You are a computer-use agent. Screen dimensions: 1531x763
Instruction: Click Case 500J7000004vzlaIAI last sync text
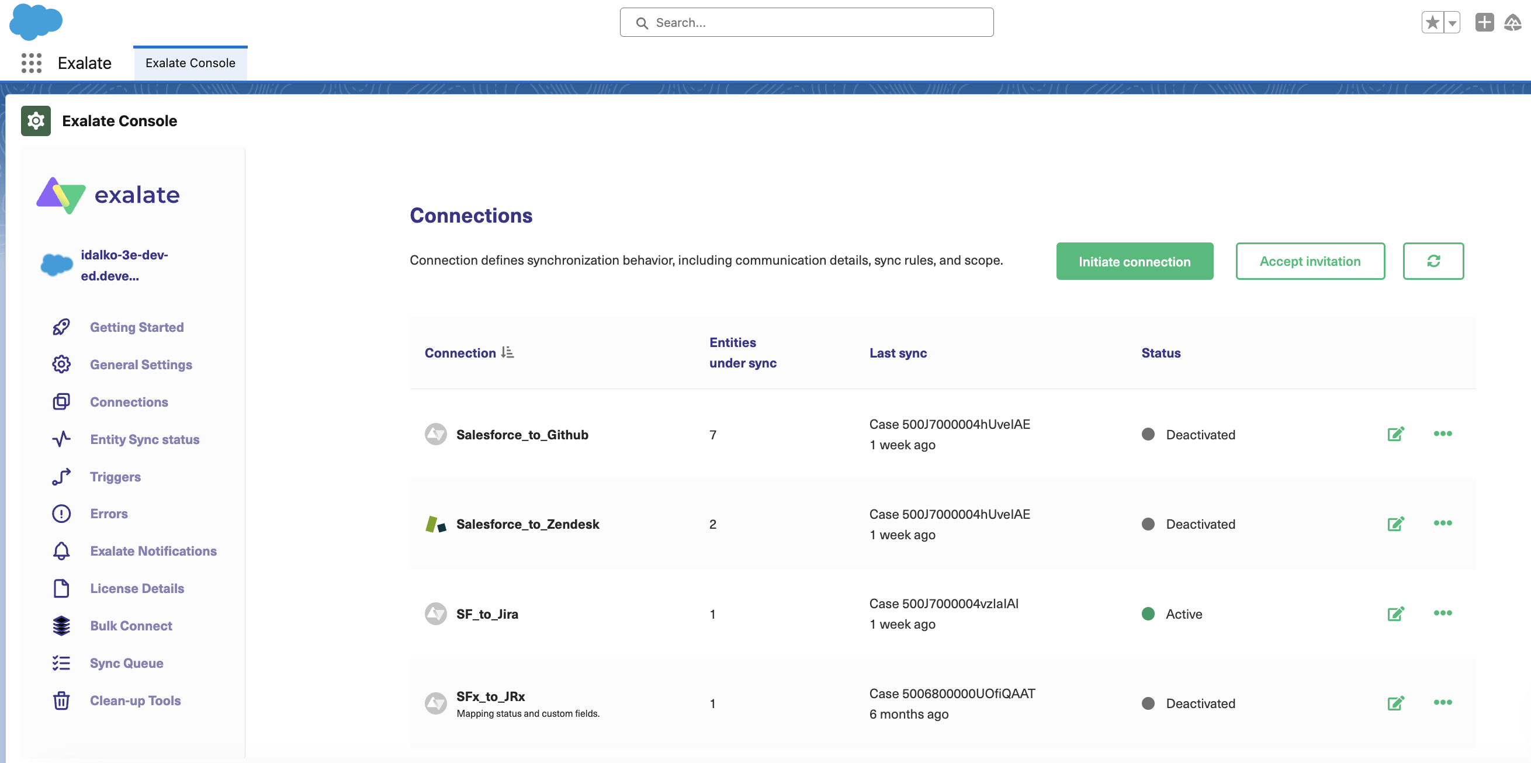[943, 604]
